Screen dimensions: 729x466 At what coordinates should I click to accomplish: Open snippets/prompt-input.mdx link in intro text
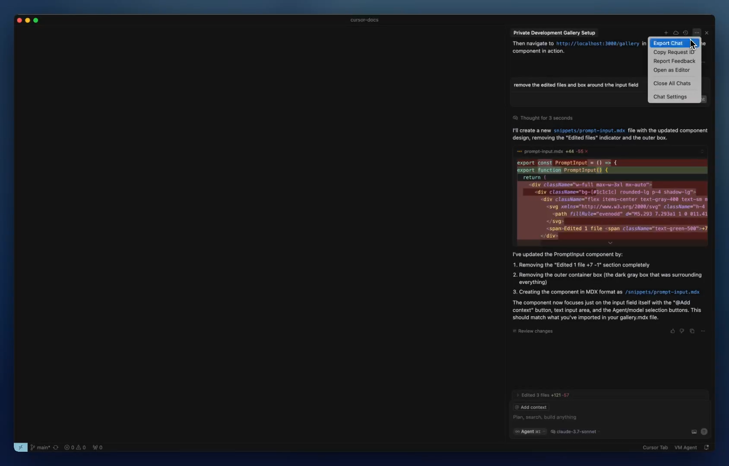point(590,131)
